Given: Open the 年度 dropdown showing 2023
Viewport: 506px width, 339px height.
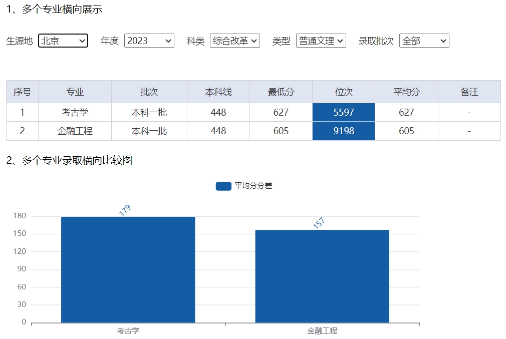Looking at the screenshot, I should pos(149,41).
